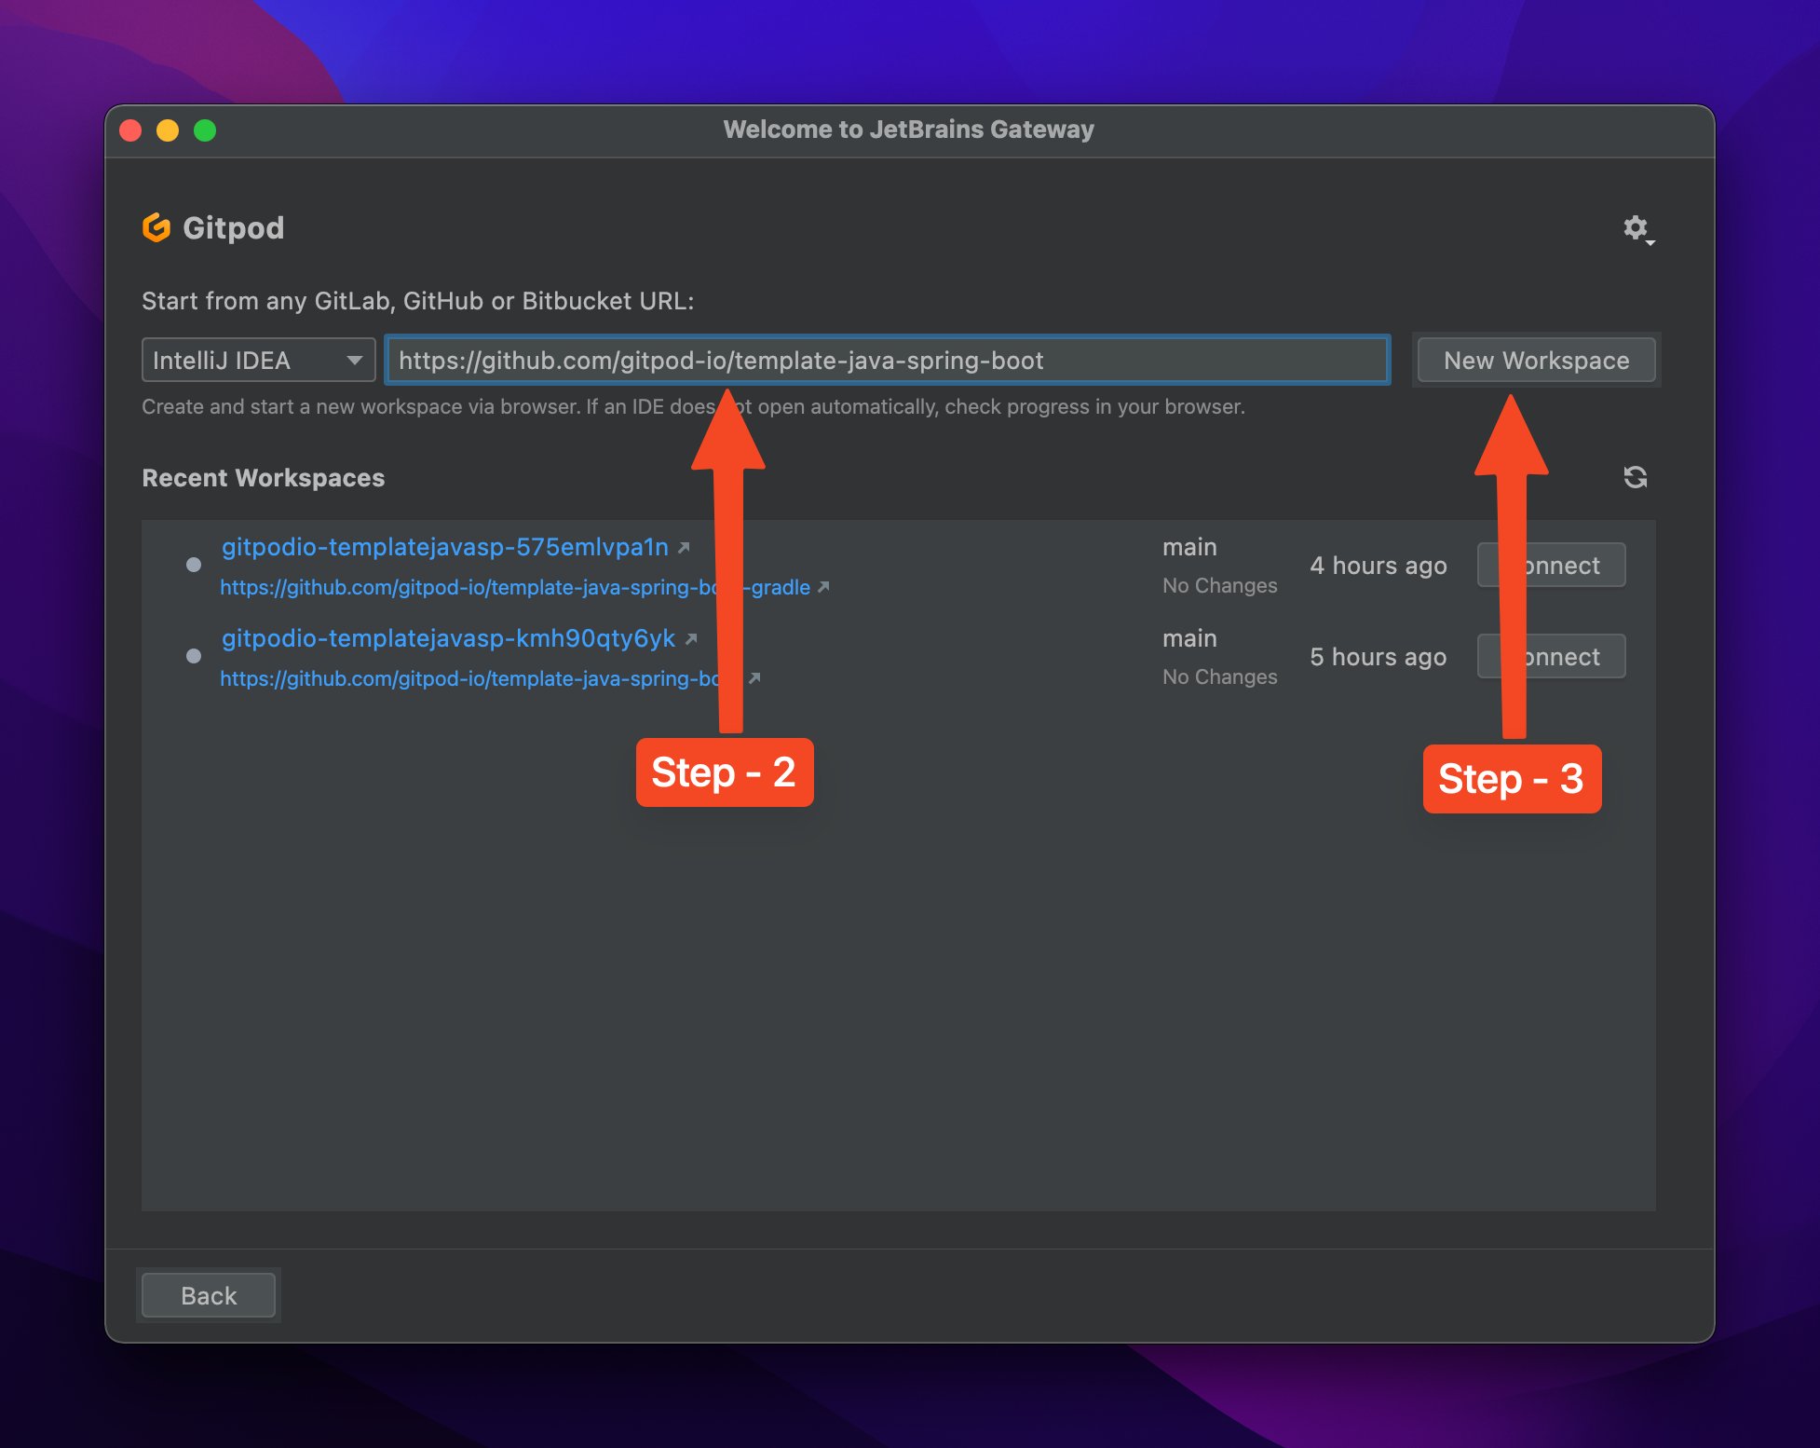Go Back to the previous screen

pyautogui.click(x=209, y=1295)
